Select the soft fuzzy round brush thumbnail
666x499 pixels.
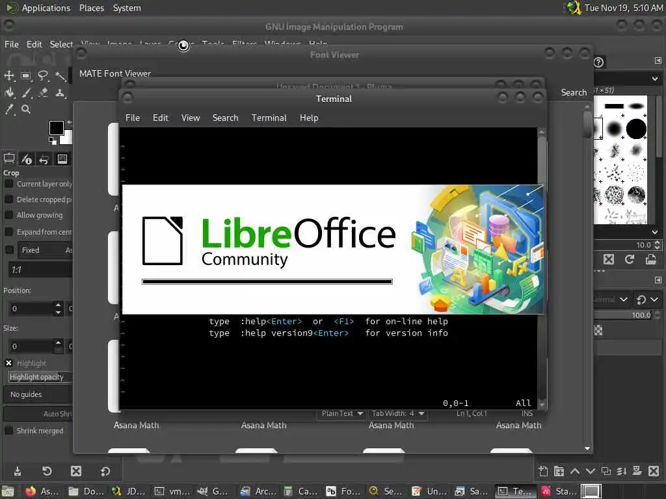click(614, 129)
